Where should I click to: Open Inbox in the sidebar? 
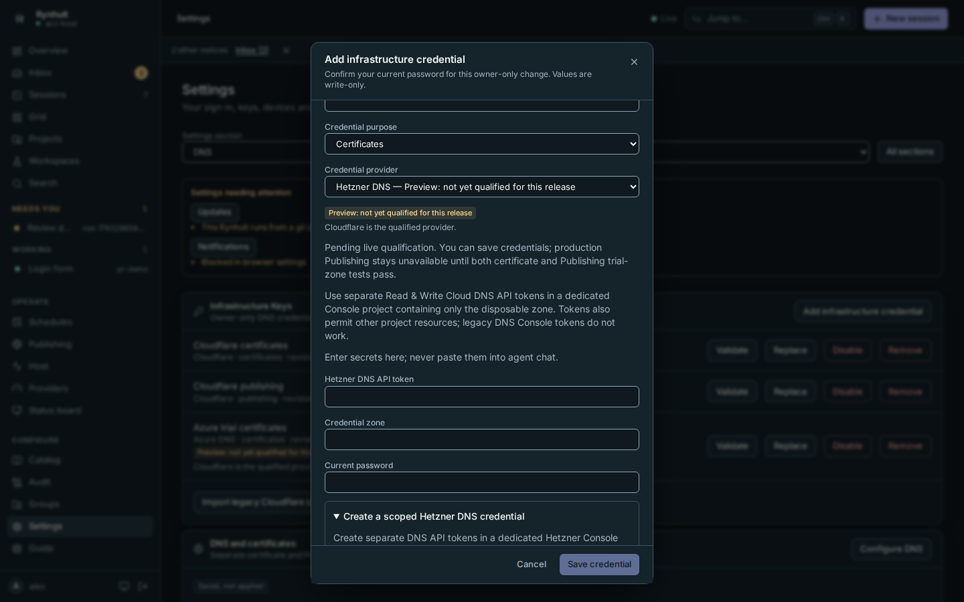click(80, 73)
